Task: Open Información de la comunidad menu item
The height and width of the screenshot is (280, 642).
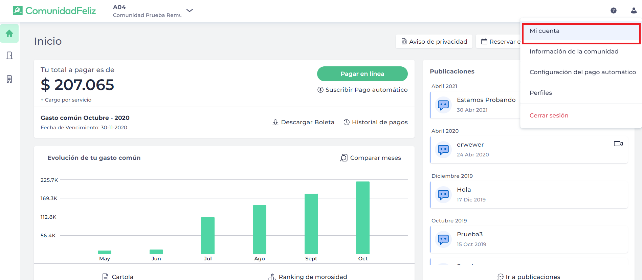Action: (x=574, y=51)
